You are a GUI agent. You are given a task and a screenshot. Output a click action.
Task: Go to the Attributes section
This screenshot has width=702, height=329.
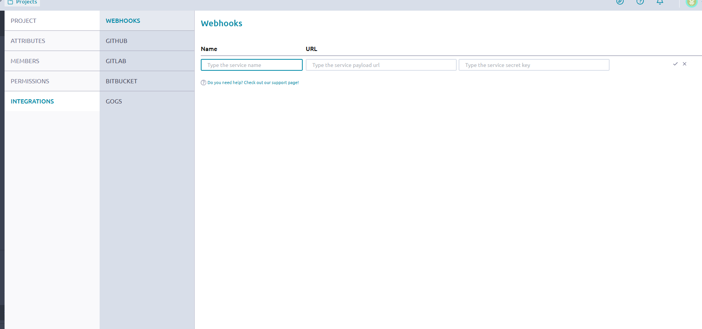point(28,41)
